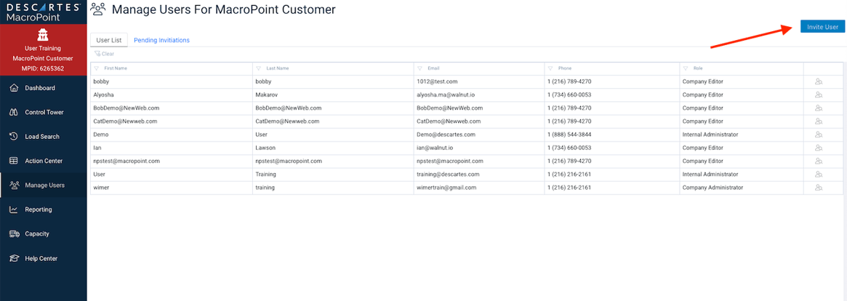Sort by the First Name column header
The width and height of the screenshot is (847, 301).
click(x=116, y=68)
